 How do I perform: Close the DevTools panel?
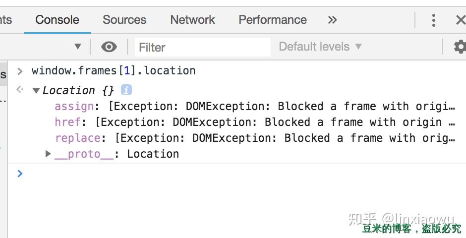[460, 20]
